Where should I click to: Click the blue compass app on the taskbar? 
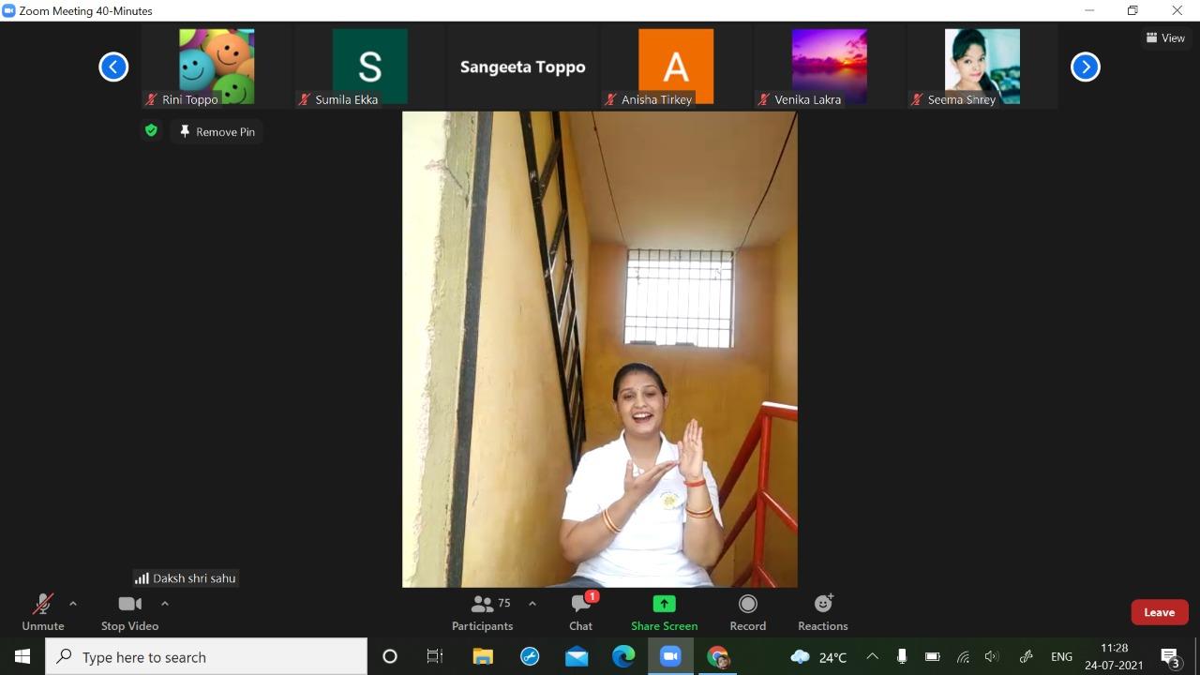[530, 656]
